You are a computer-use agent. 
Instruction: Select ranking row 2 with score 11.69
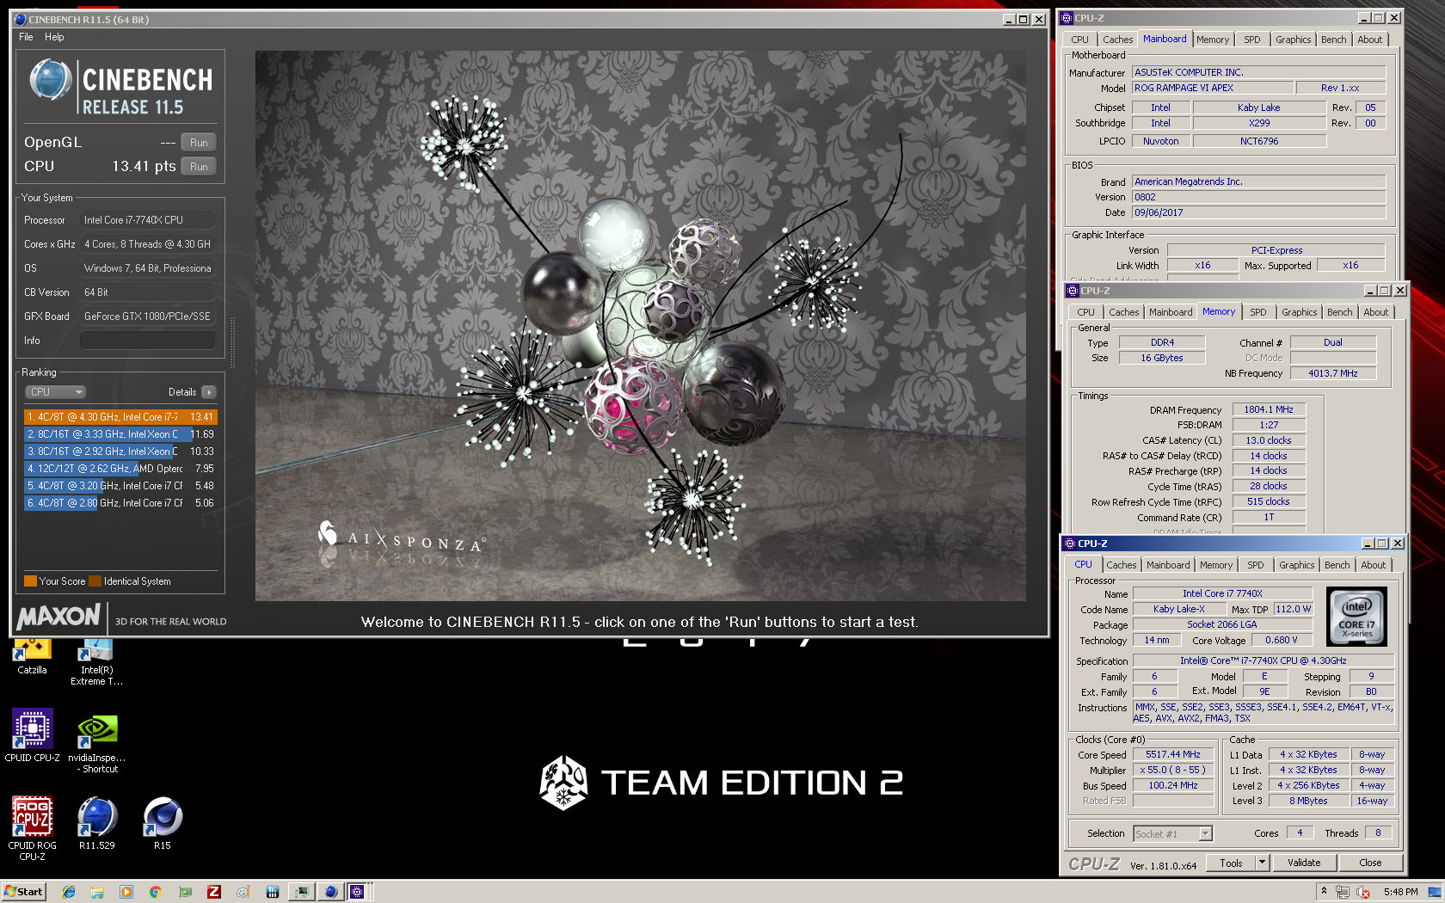120,434
